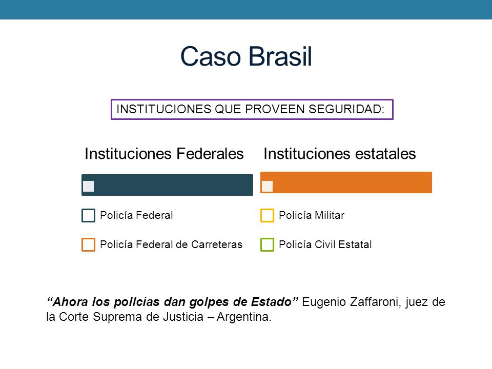Select the Instituciones estatales heading
Screen dimensions: 492x369
(x=339, y=154)
